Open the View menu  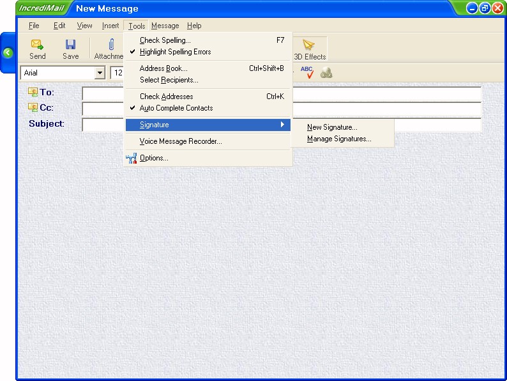pyautogui.click(x=84, y=26)
